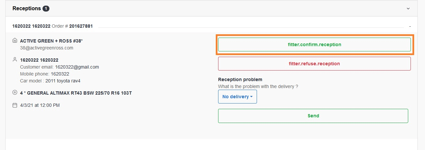Click the customer email 1620322@gmail.com

point(77,67)
